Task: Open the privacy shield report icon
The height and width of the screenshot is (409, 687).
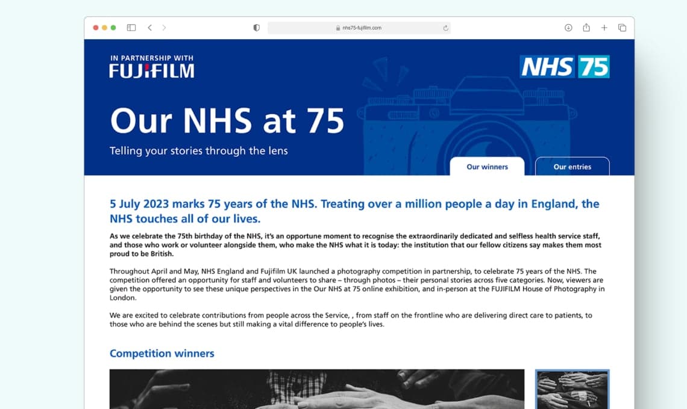Action: point(256,28)
